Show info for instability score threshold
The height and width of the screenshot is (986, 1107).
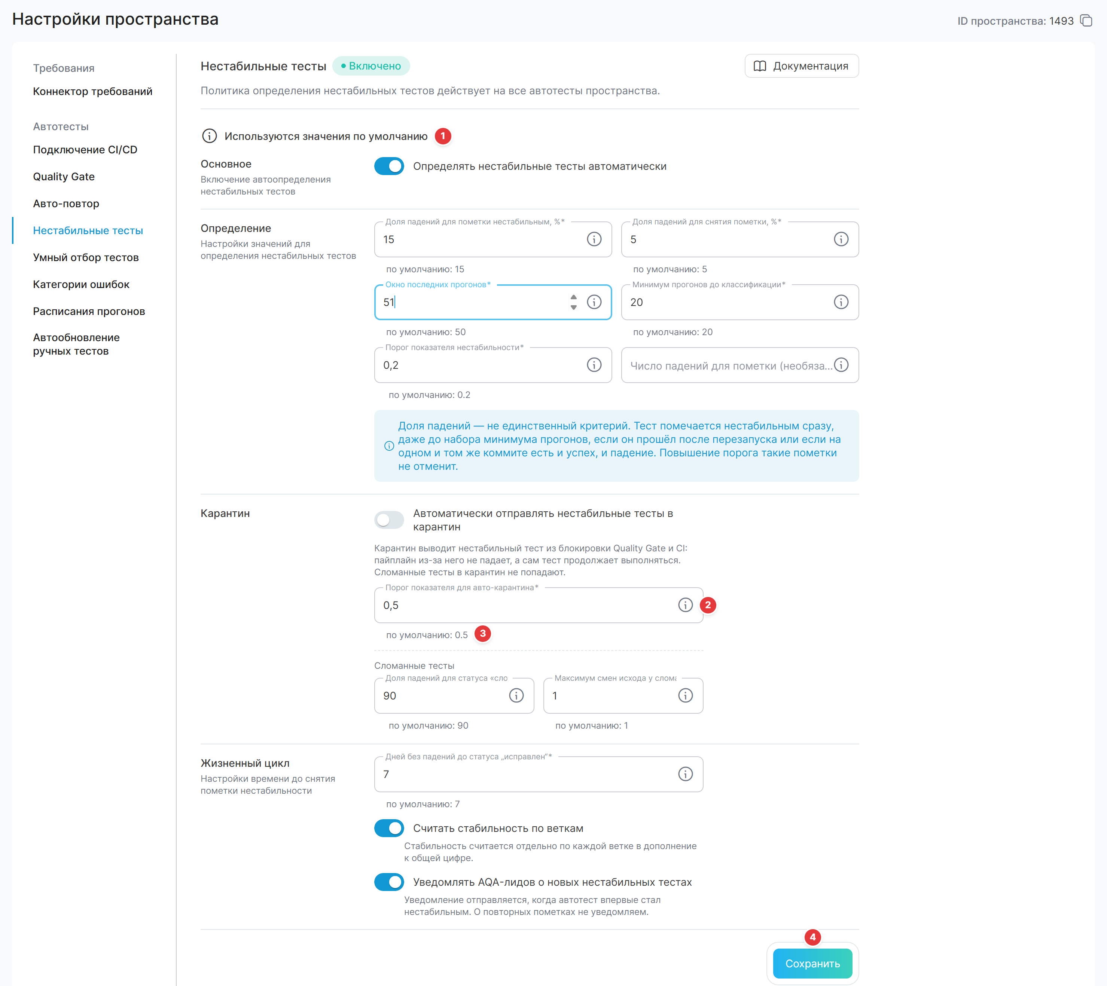[594, 365]
